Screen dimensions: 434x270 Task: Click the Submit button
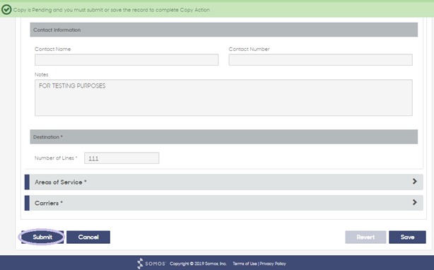click(42, 237)
